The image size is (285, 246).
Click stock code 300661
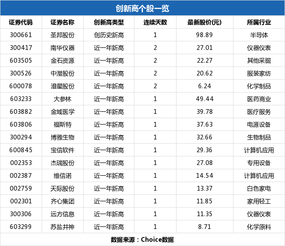point(21,35)
